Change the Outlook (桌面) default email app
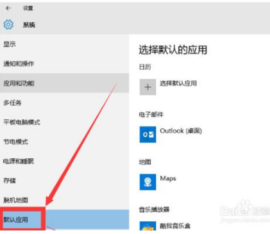Image resolution: width=270 pixels, height=234 pixels. [x=181, y=131]
